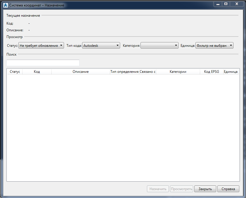Minimize the Система координат window
This screenshot has height=198, width=246.
click(218, 4)
